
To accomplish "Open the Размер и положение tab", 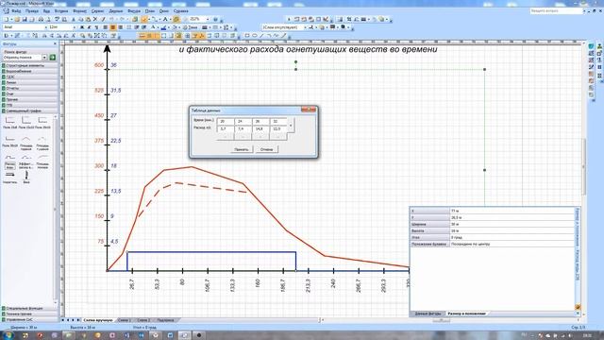I will pyautogui.click(x=466, y=314).
